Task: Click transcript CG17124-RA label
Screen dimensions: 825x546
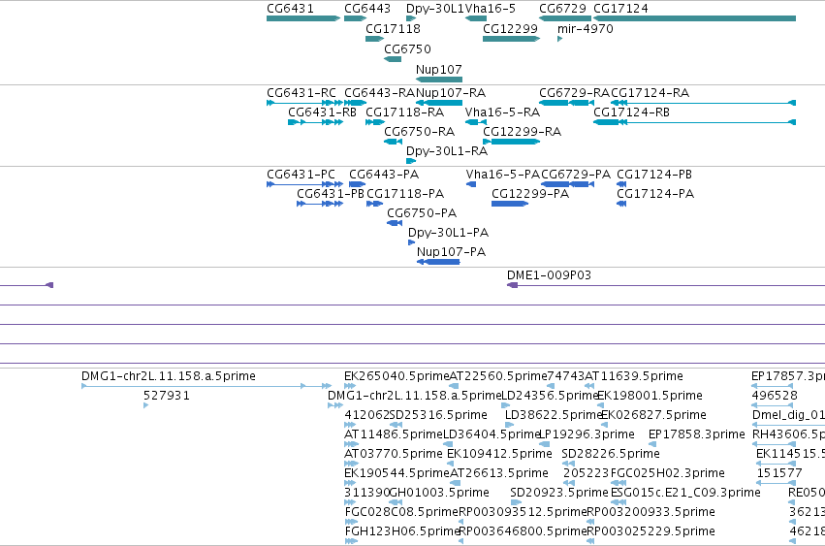Action: (x=650, y=93)
